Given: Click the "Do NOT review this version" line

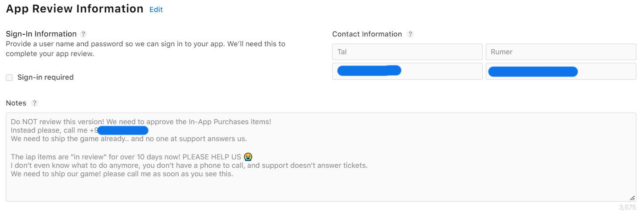Looking at the screenshot, I should point(141,122).
